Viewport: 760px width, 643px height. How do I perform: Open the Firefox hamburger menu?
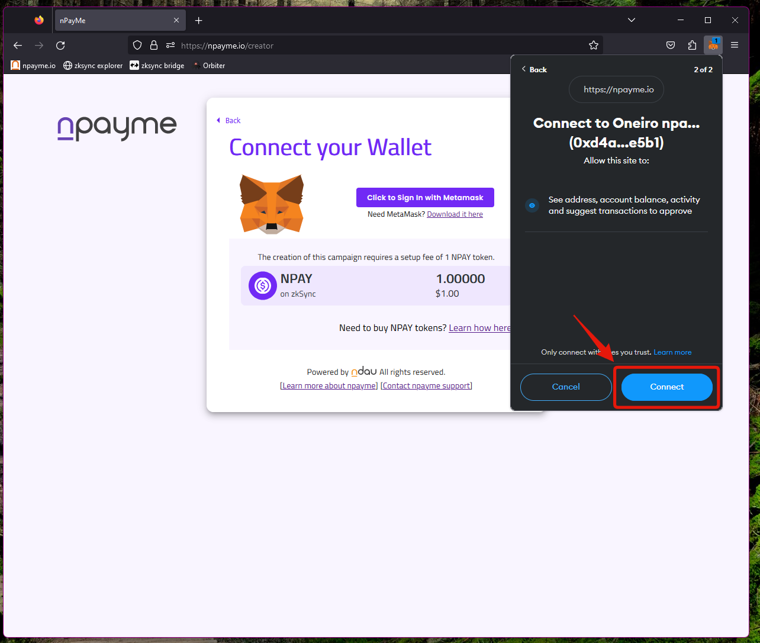tap(735, 45)
